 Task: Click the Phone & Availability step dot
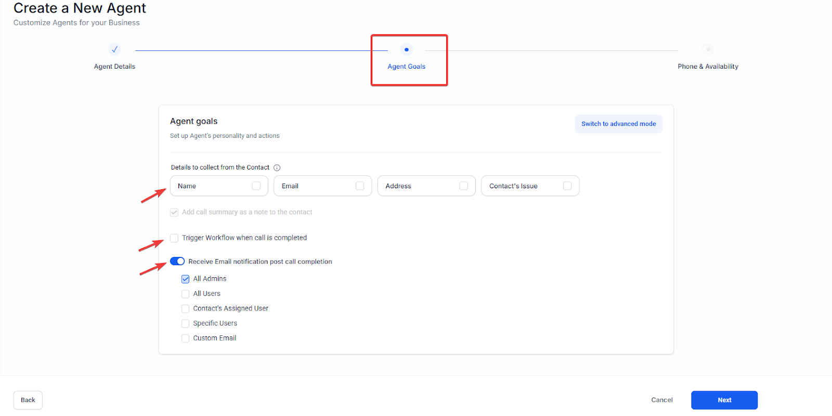pyautogui.click(x=708, y=49)
